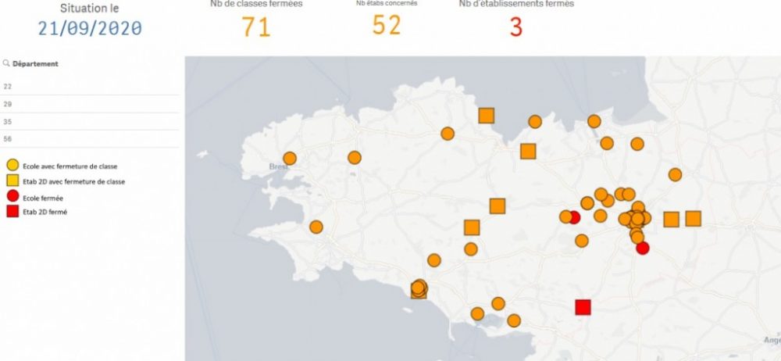The image size is (781, 361).
Task: Select department 29 in the filter list
Action: pyautogui.click(x=8, y=104)
